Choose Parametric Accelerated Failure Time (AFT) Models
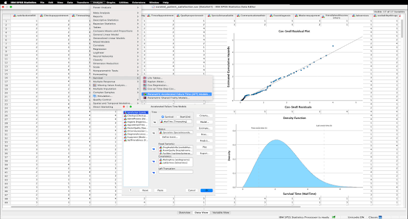Viewport: 408px width, 219px height. tap(177, 94)
